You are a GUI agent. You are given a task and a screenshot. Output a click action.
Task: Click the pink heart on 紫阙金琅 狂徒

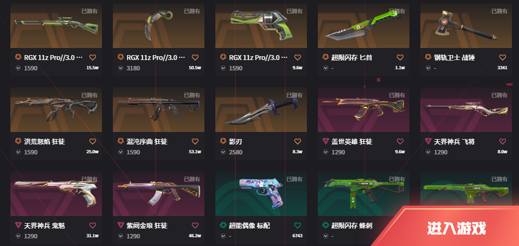195,225
